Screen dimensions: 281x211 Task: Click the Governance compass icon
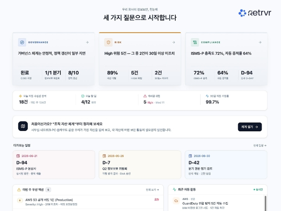(22, 42)
